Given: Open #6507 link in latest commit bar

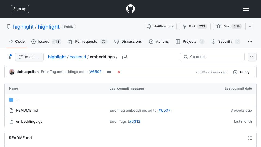Looking at the screenshot, I should [x=95, y=72].
